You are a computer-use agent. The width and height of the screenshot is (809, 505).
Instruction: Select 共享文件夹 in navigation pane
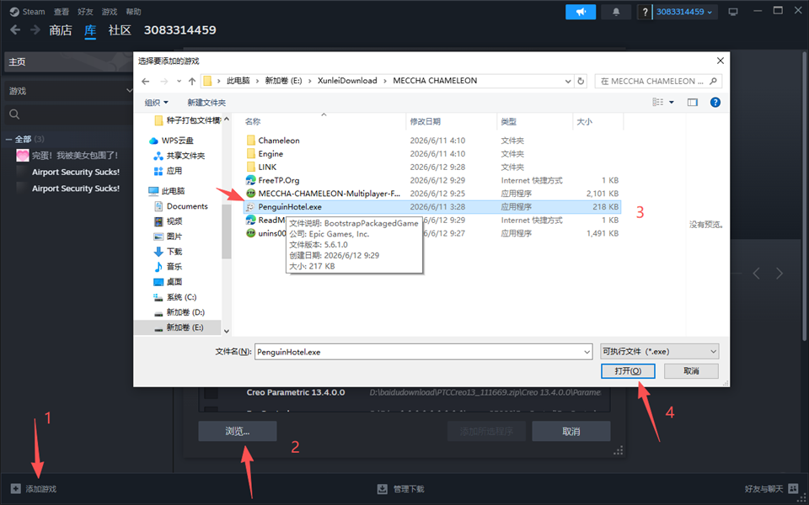(185, 156)
